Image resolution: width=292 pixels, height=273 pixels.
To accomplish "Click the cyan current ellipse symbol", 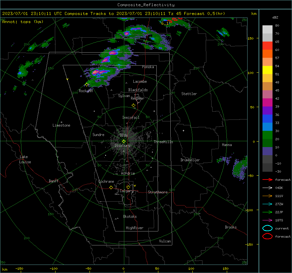I will pos(267,228).
